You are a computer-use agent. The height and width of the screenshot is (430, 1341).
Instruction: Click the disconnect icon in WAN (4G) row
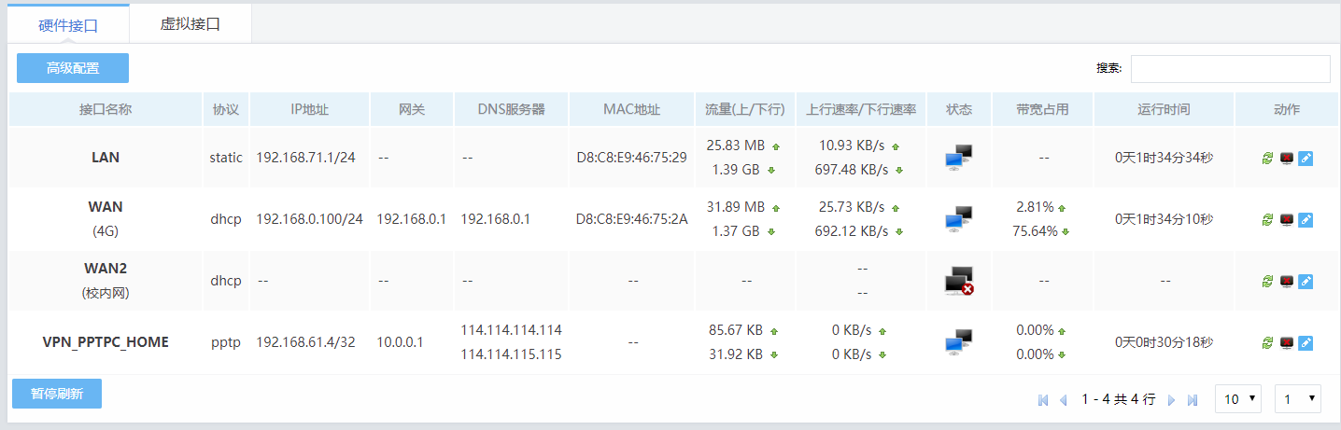[1286, 219]
